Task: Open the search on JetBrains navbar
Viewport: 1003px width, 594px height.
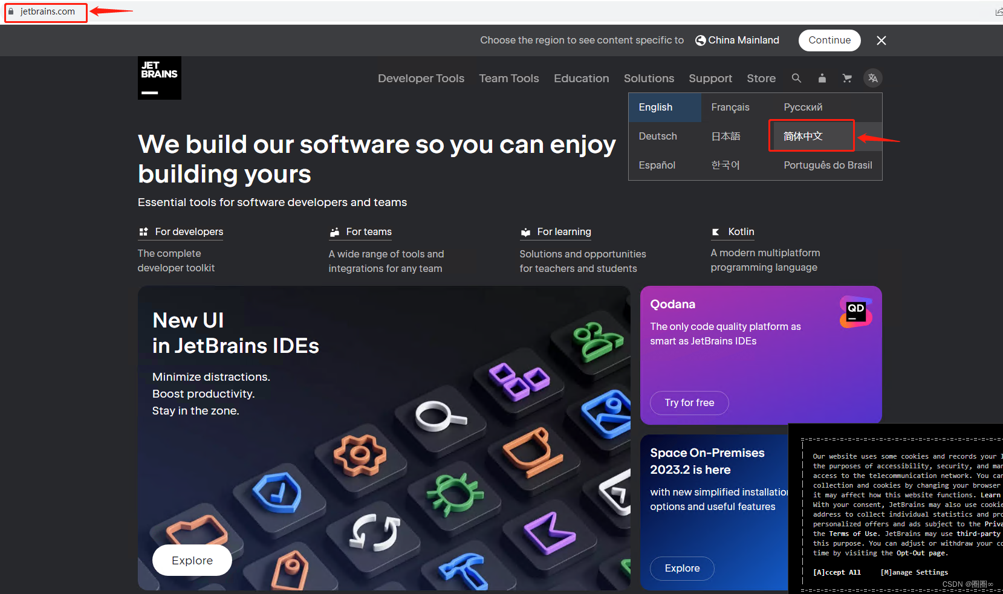Action: pyautogui.click(x=796, y=78)
